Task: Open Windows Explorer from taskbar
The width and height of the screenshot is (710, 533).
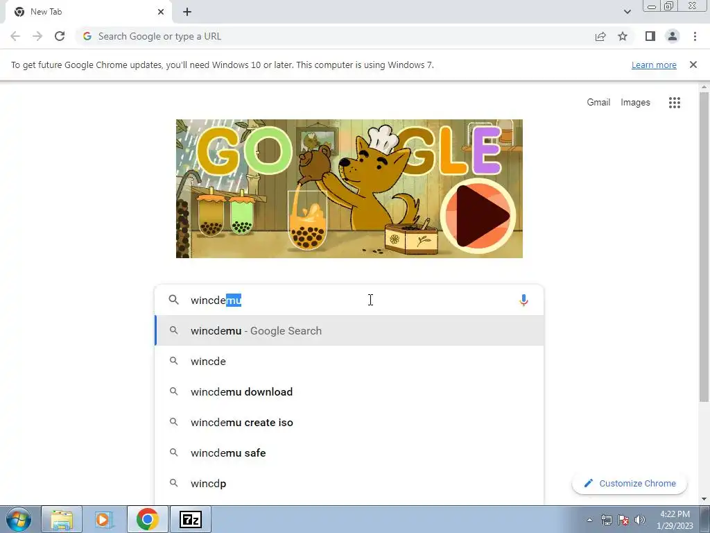Action: click(x=62, y=519)
